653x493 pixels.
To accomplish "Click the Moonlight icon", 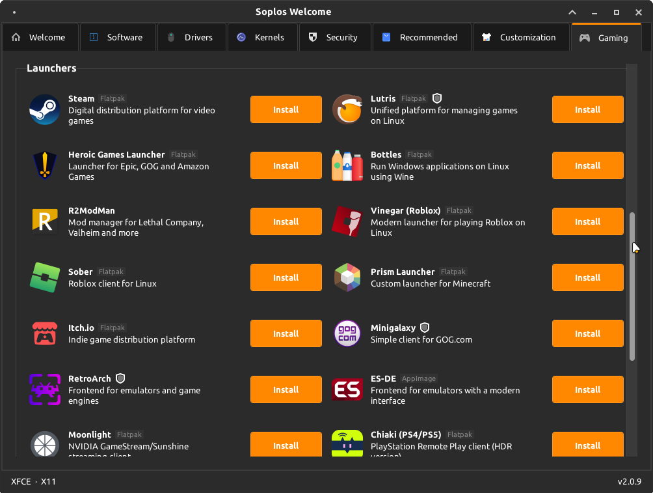I will [45, 444].
